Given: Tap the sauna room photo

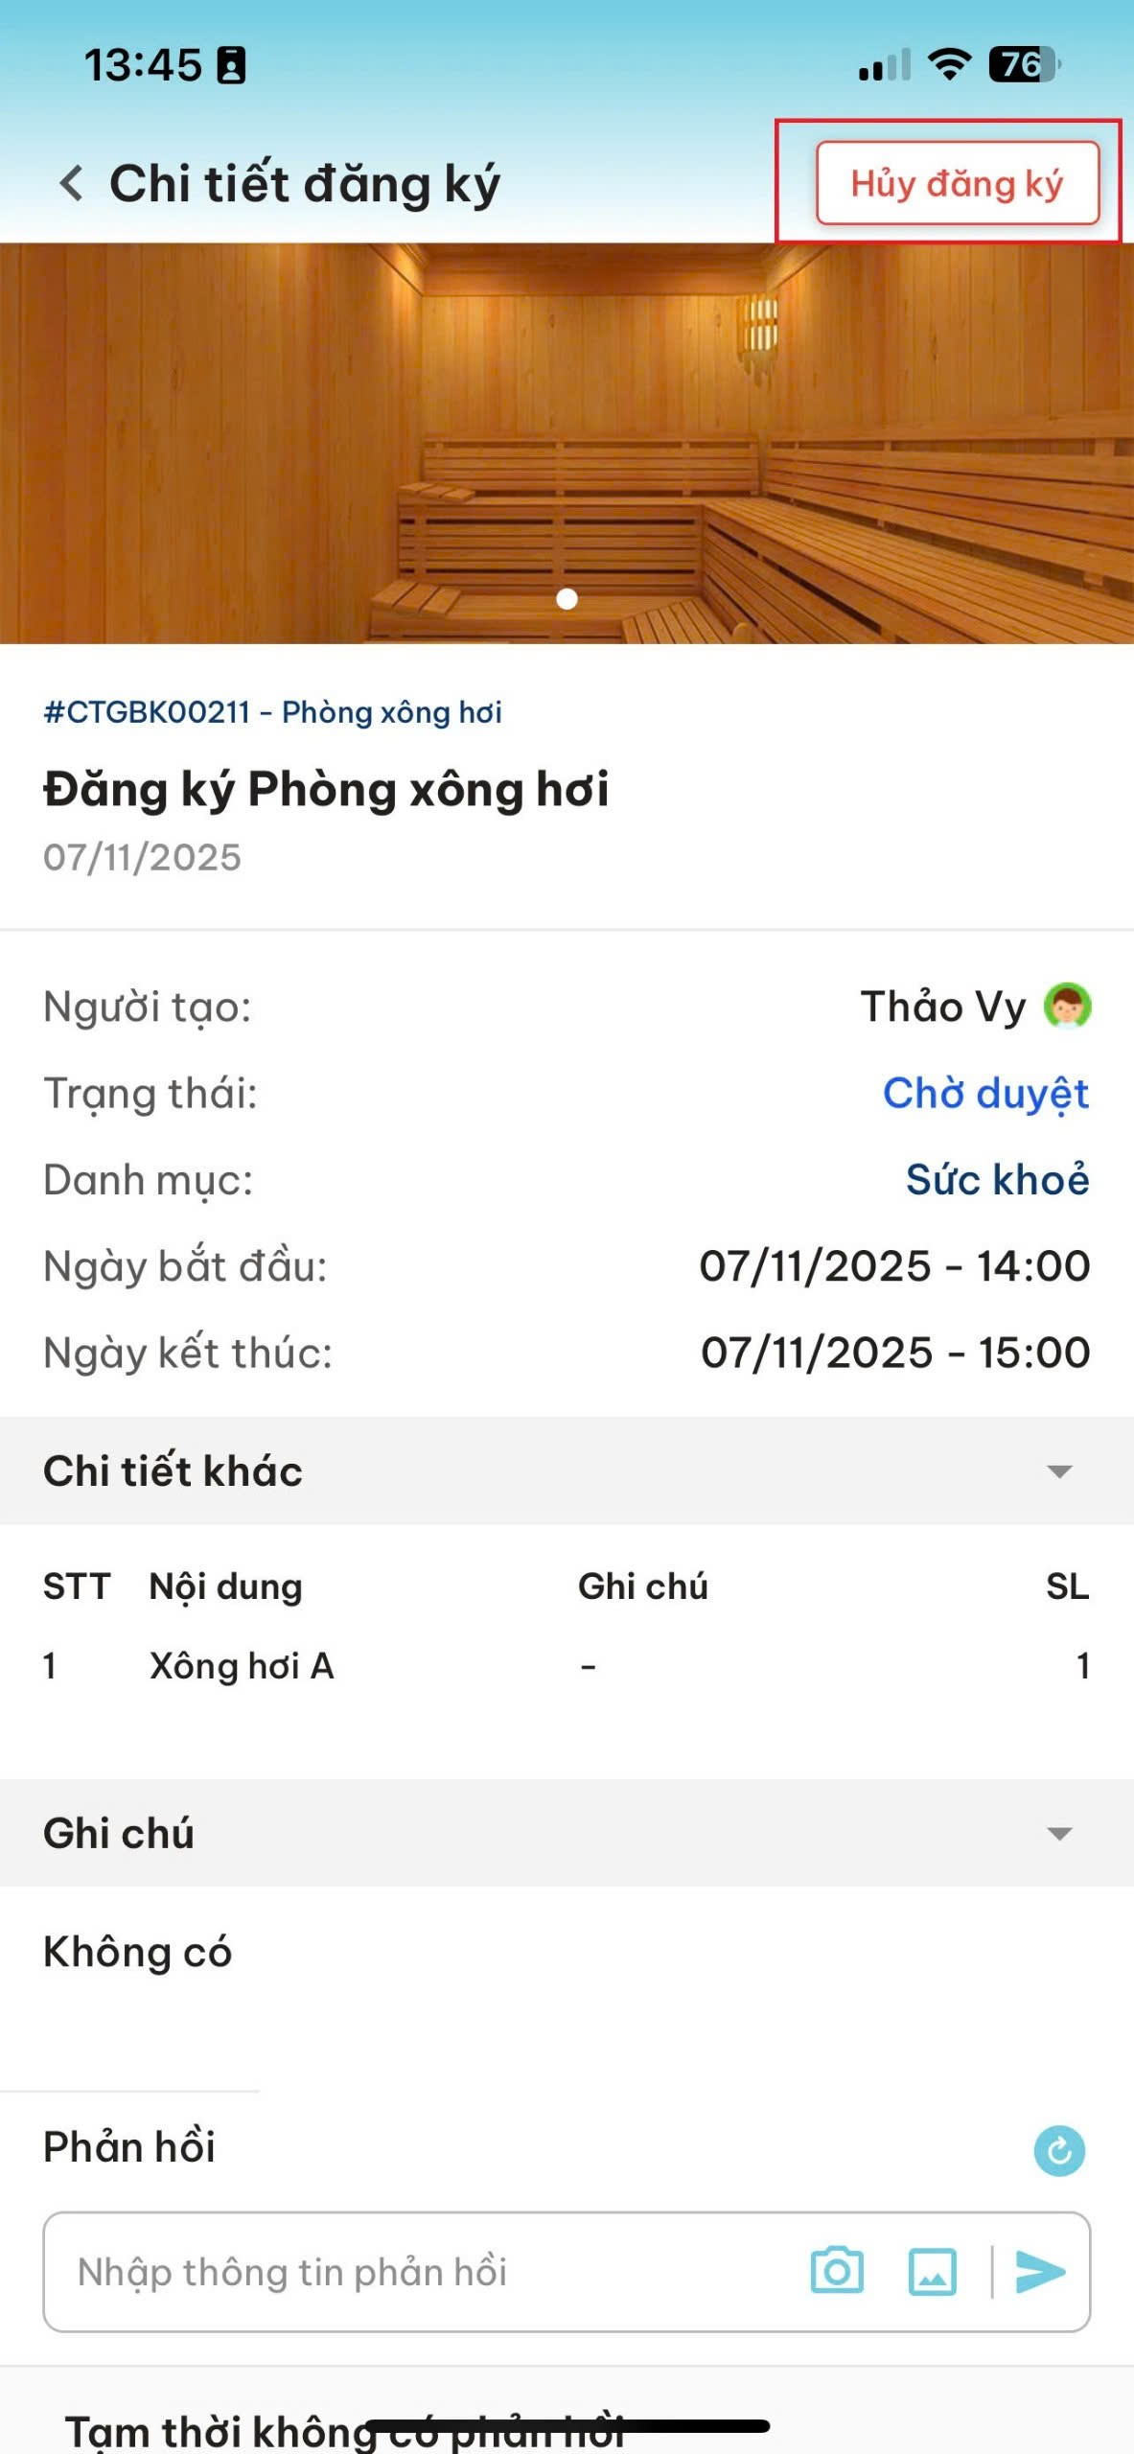Looking at the screenshot, I should click(567, 441).
